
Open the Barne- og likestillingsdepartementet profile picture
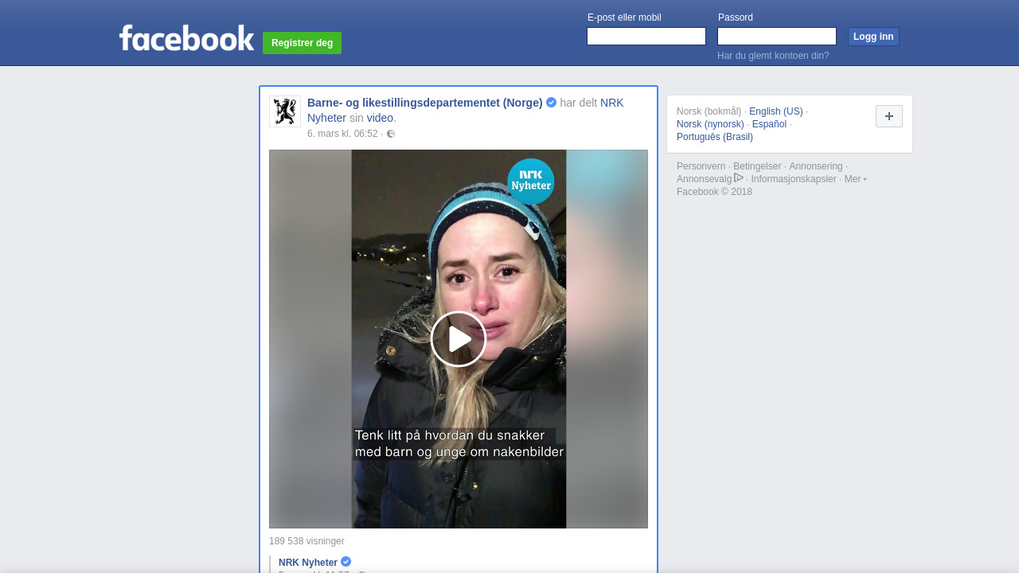(285, 111)
